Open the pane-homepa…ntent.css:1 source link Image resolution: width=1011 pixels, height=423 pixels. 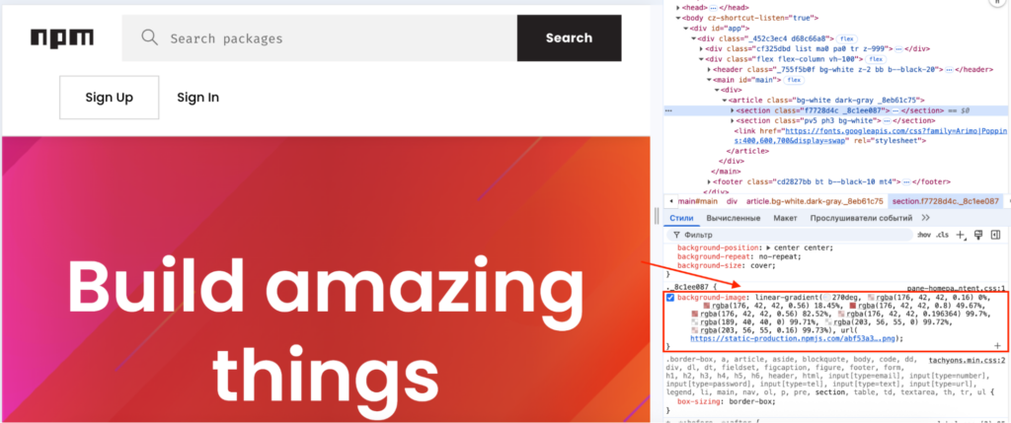[957, 289]
